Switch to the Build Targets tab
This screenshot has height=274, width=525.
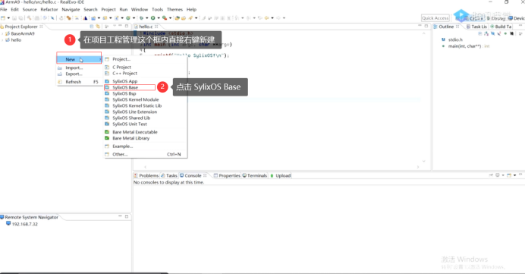[501, 27]
